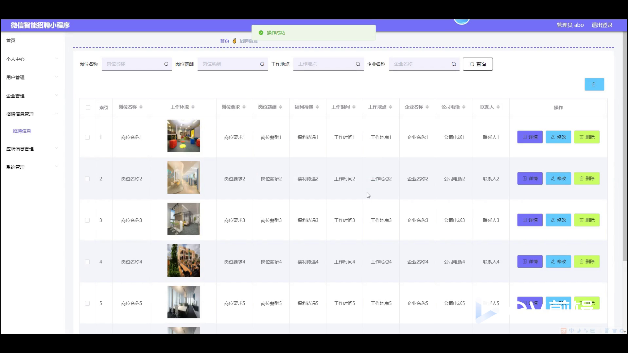Open 详情 for 岗位名称2 row
The height and width of the screenshot is (353, 628).
point(530,178)
